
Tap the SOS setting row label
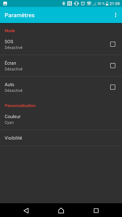tap(9, 42)
